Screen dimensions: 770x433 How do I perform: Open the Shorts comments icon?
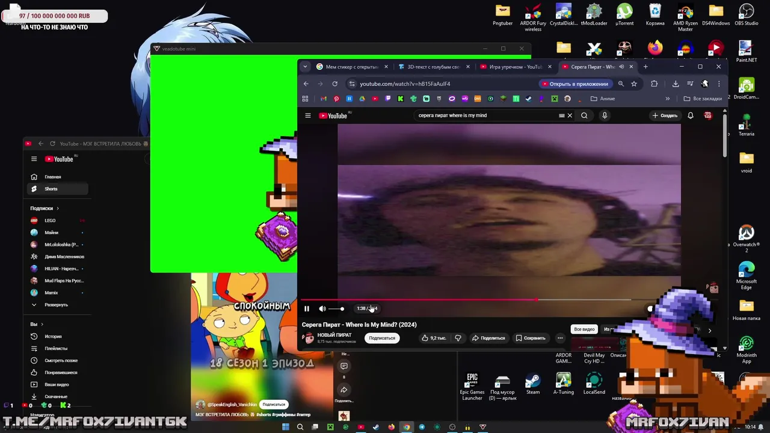[x=344, y=366]
